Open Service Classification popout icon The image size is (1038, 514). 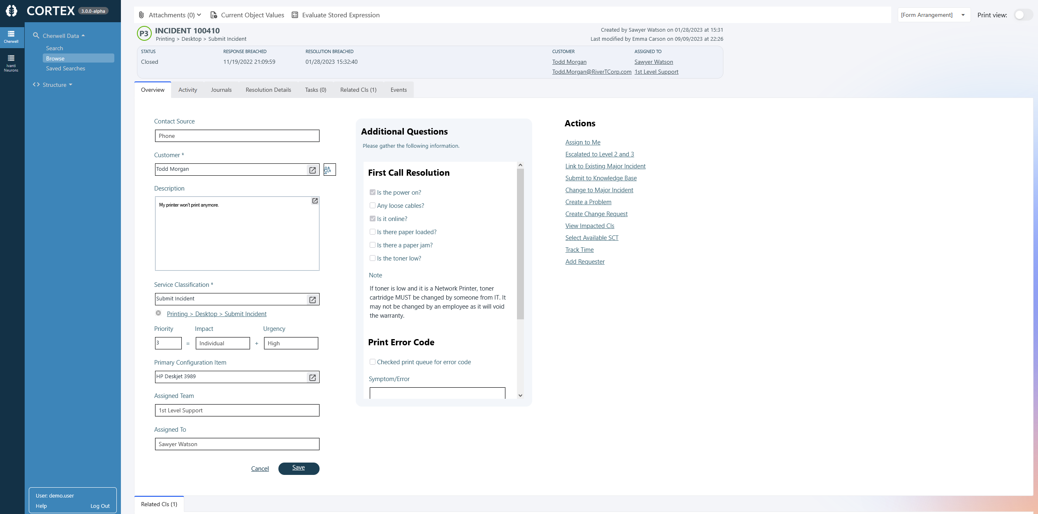click(313, 300)
